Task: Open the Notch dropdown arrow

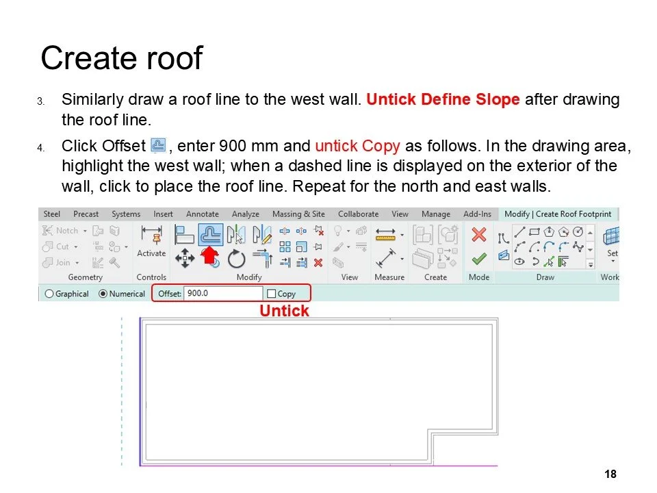Action: (x=85, y=231)
